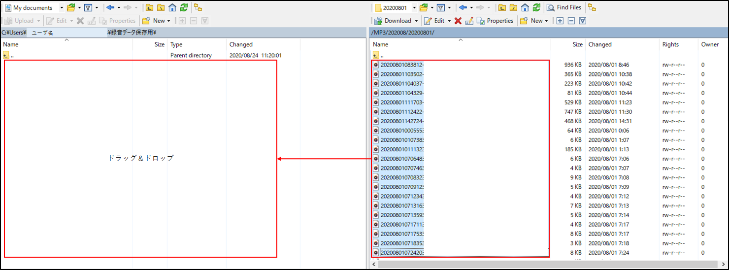Image resolution: width=729 pixels, height=270 pixels.
Task: Click remote Edit button
Action: pos(434,21)
